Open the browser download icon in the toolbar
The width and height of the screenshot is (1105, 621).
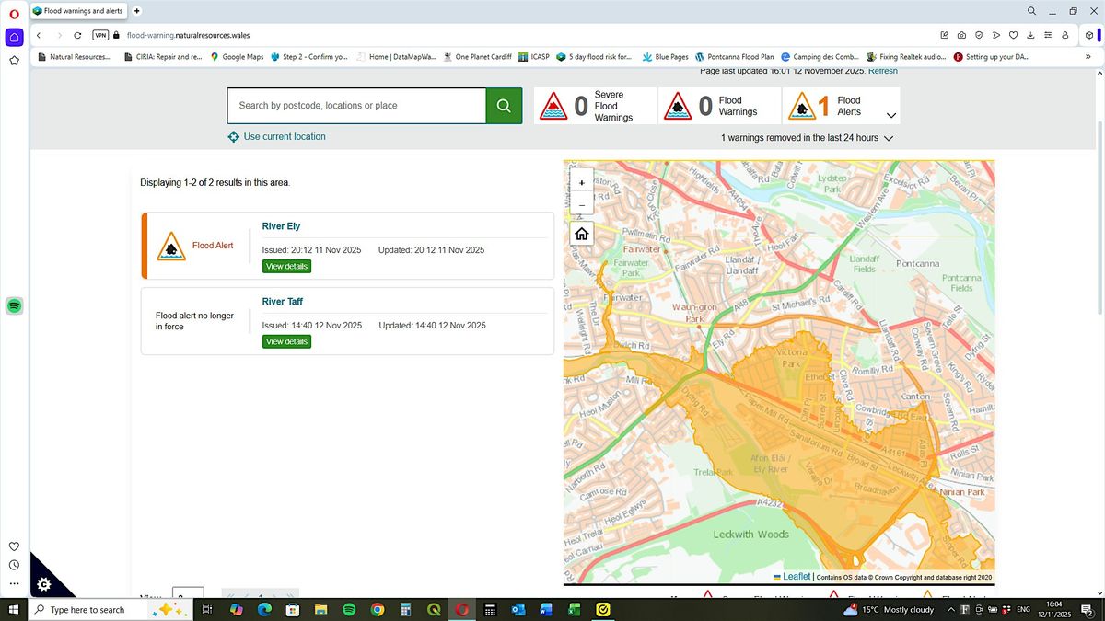[x=1031, y=35]
